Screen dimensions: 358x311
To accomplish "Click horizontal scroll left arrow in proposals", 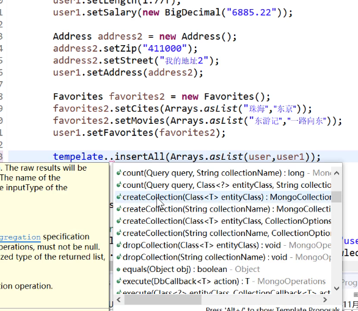I will click(119, 300).
